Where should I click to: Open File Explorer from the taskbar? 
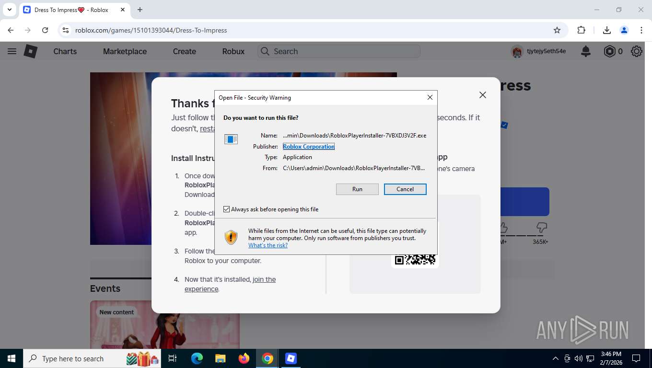click(x=220, y=358)
